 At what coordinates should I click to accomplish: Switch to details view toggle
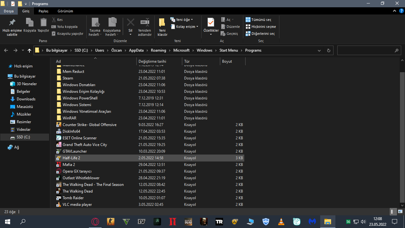tap(393, 212)
